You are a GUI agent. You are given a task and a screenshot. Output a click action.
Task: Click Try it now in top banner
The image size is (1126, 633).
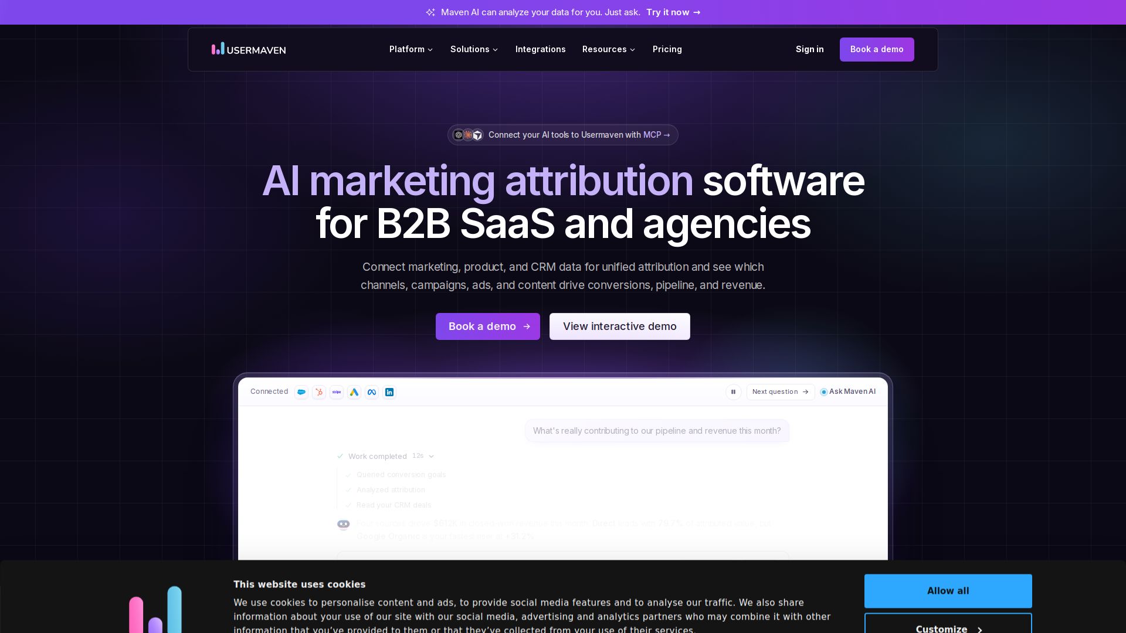[673, 12]
